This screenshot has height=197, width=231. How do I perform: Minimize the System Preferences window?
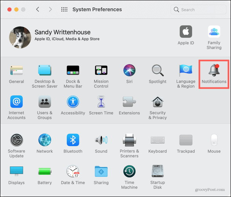coord(16,9)
